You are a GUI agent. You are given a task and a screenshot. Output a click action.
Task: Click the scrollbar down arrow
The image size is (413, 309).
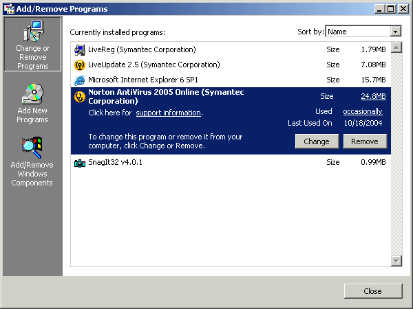[396, 260]
